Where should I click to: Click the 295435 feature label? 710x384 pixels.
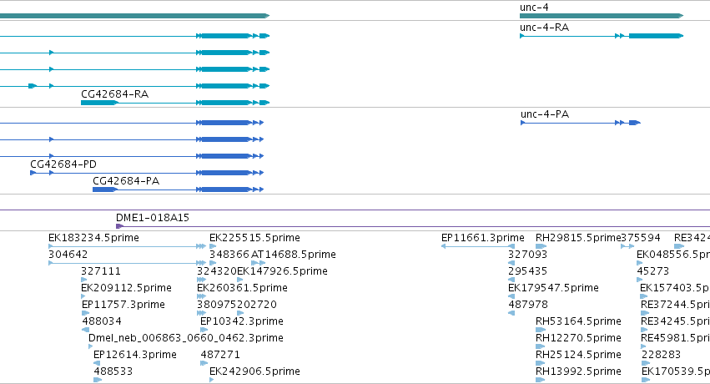[x=527, y=271]
